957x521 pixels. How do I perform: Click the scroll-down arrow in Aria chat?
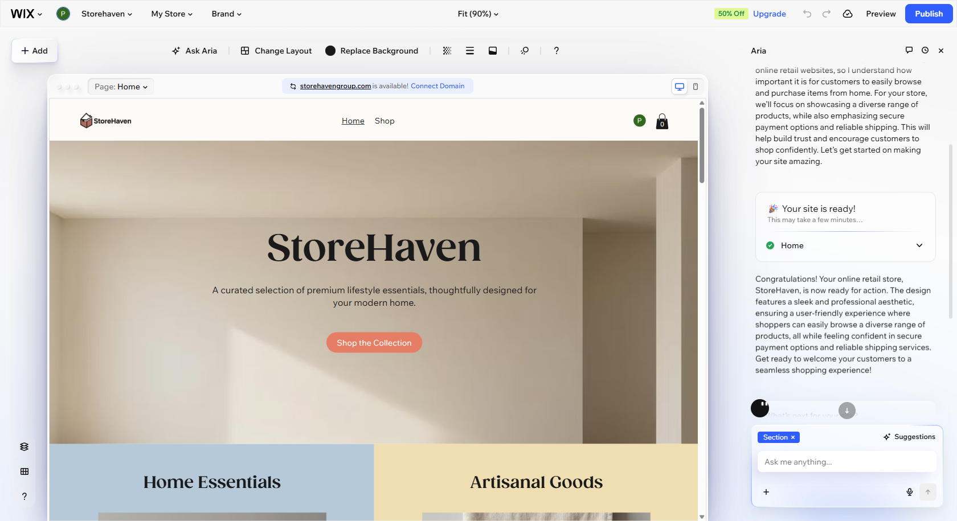tap(847, 411)
